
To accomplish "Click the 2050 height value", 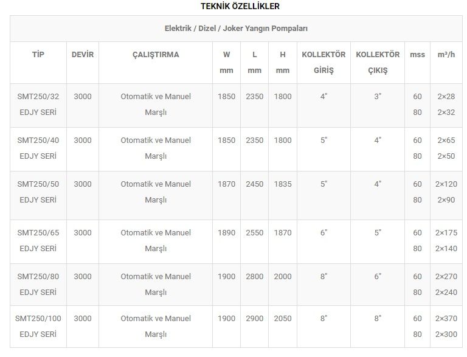I will click(x=283, y=319).
